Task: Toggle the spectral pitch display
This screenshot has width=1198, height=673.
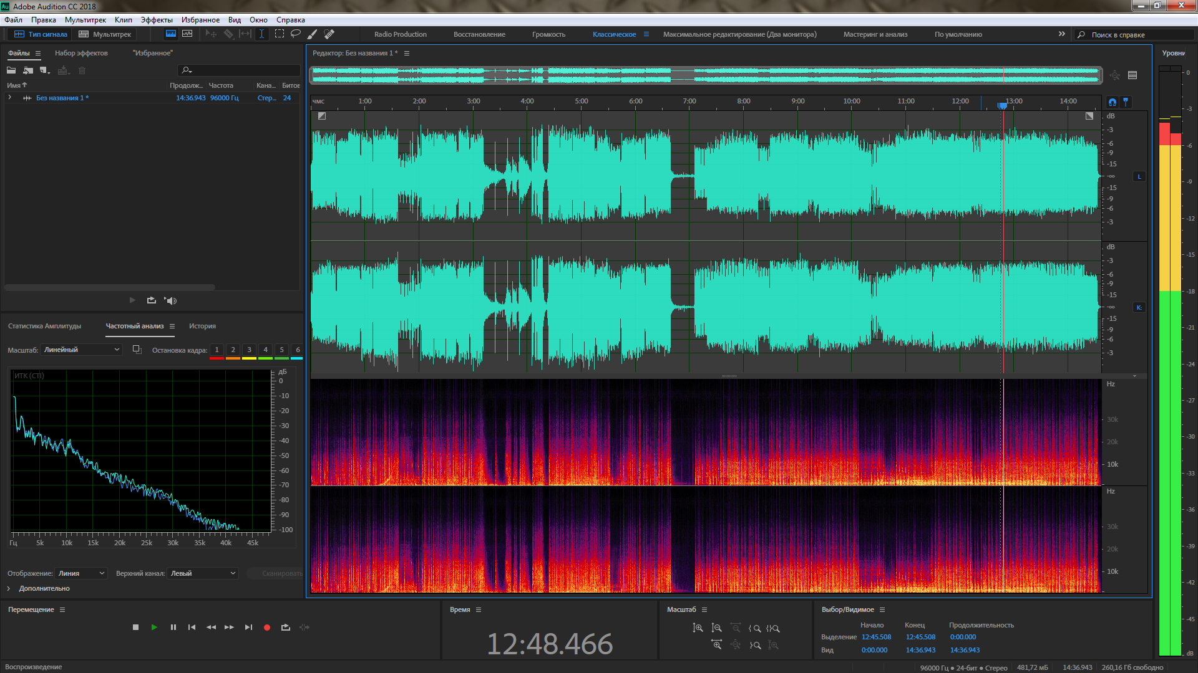Action: pyautogui.click(x=187, y=34)
